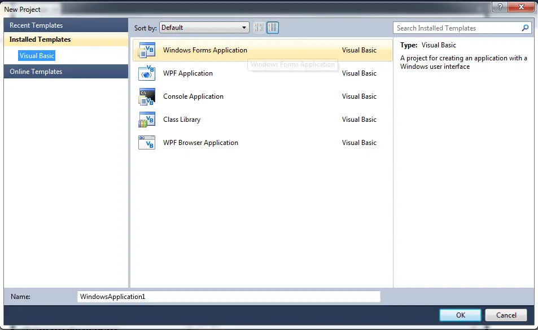This screenshot has height=330, width=538.
Task: Focus the project Name text field
Action: [x=229, y=296]
